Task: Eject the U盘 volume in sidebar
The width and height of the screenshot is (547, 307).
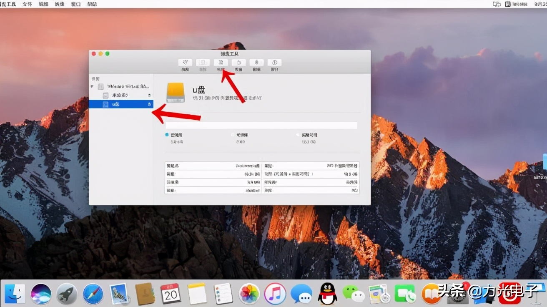Action: [x=149, y=104]
